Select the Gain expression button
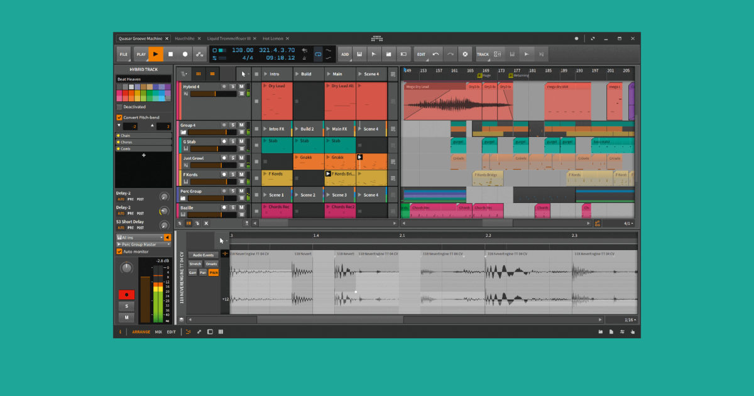Viewport: 754px width, 396px height. coord(193,273)
